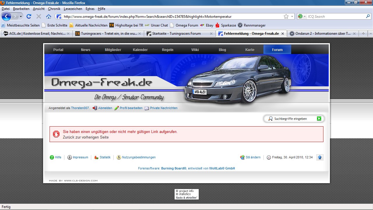
Task: Click in the Suchbegriffe eingeben search field
Action: 293,119
